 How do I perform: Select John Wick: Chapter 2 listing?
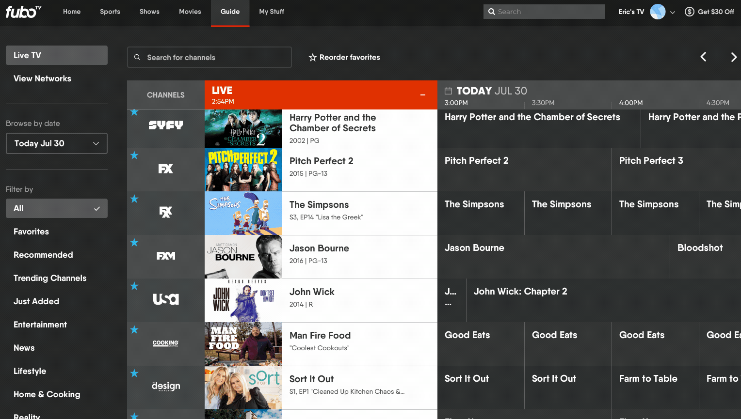point(604,300)
